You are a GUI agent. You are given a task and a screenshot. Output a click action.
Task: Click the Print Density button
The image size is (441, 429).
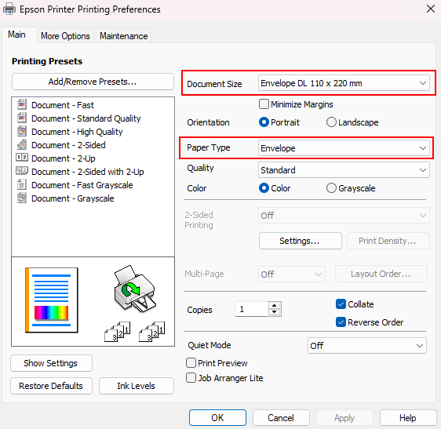(x=388, y=241)
